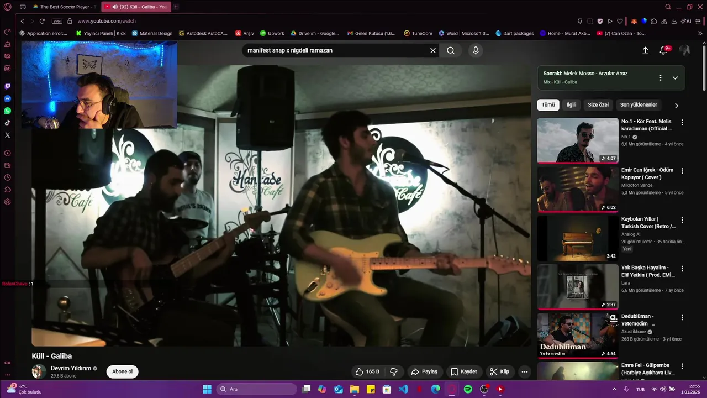Add page to bookmarks heart icon
The height and width of the screenshot is (398, 707).
[620, 21]
